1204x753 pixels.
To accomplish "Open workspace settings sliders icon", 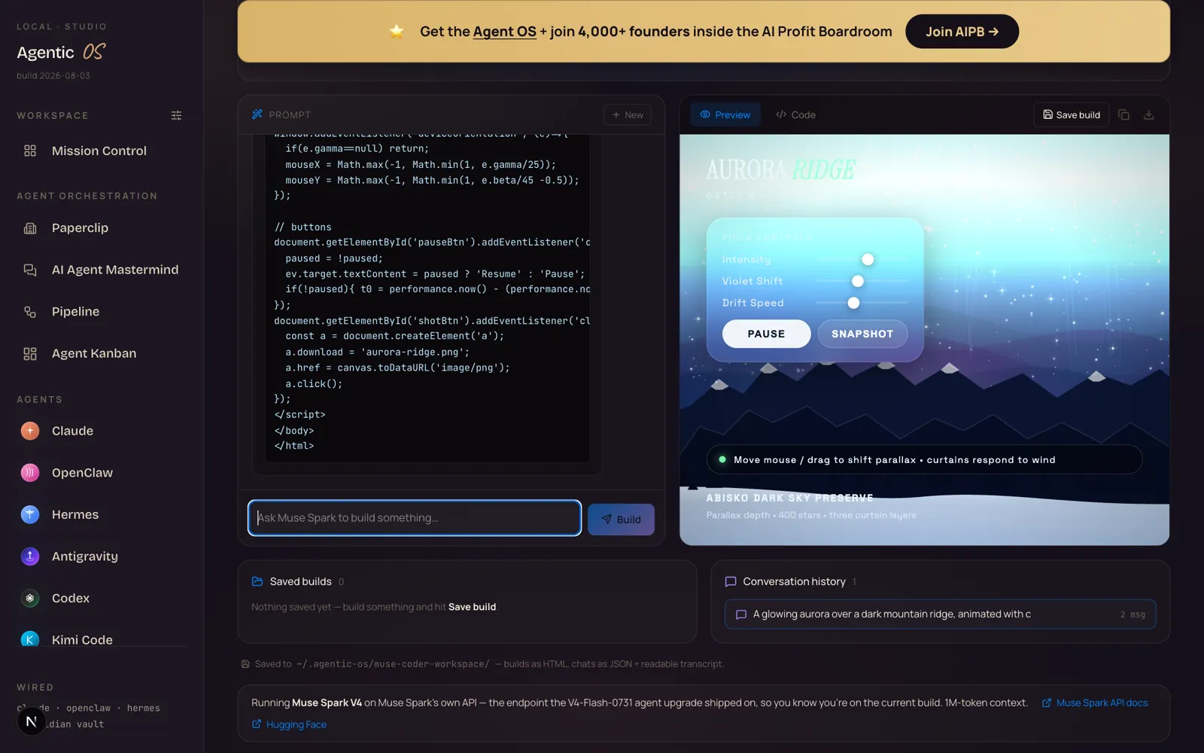I will pyautogui.click(x=176, y=115).
